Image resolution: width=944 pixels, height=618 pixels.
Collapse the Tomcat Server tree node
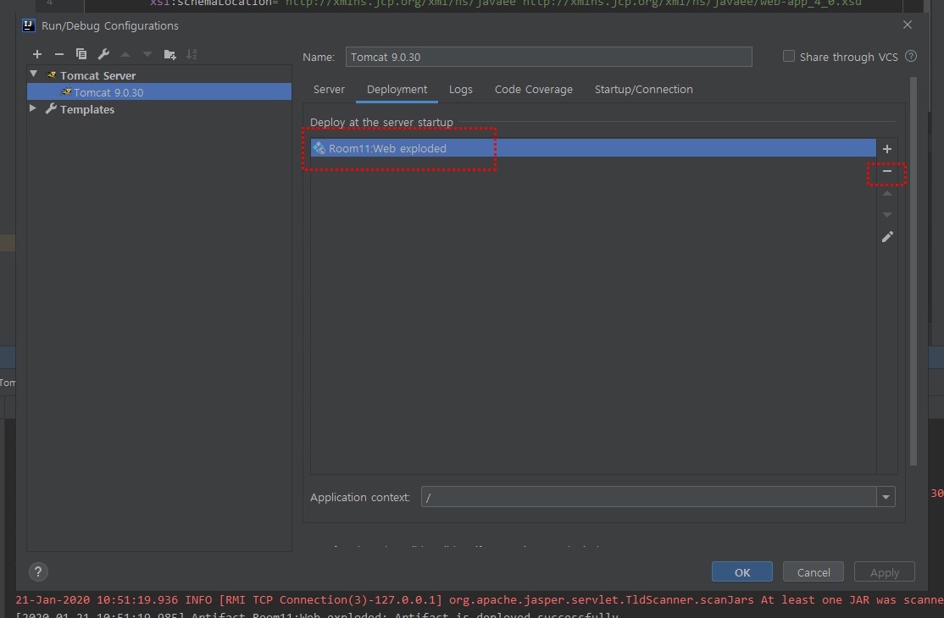34,74
